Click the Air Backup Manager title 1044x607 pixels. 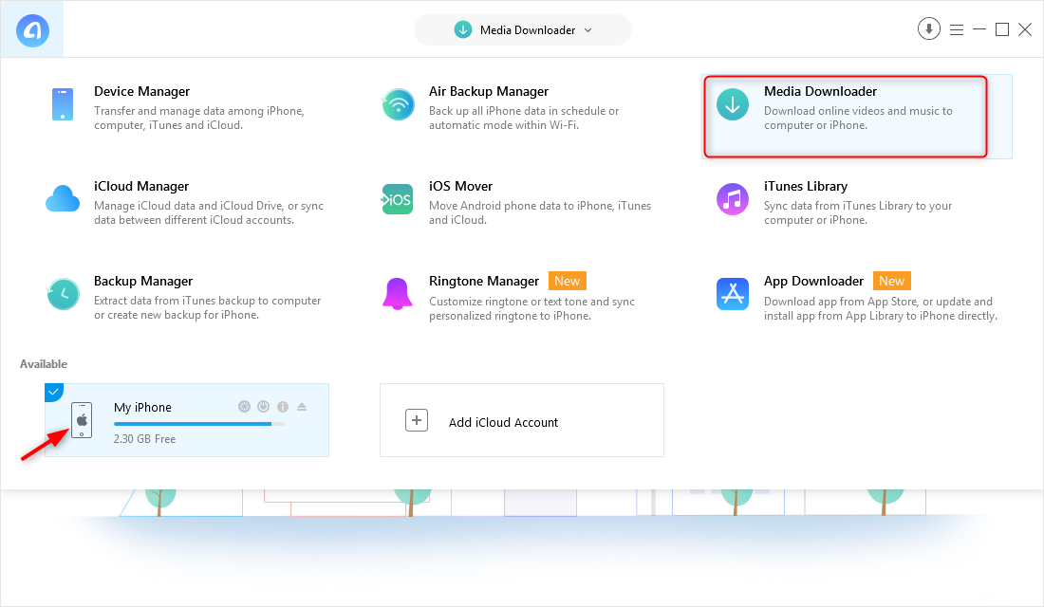tap(489, 91)
